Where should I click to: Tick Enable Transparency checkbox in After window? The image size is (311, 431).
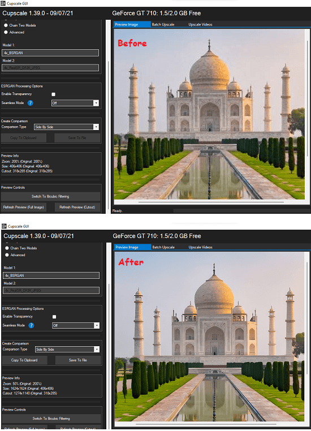(x=54, y=317)
